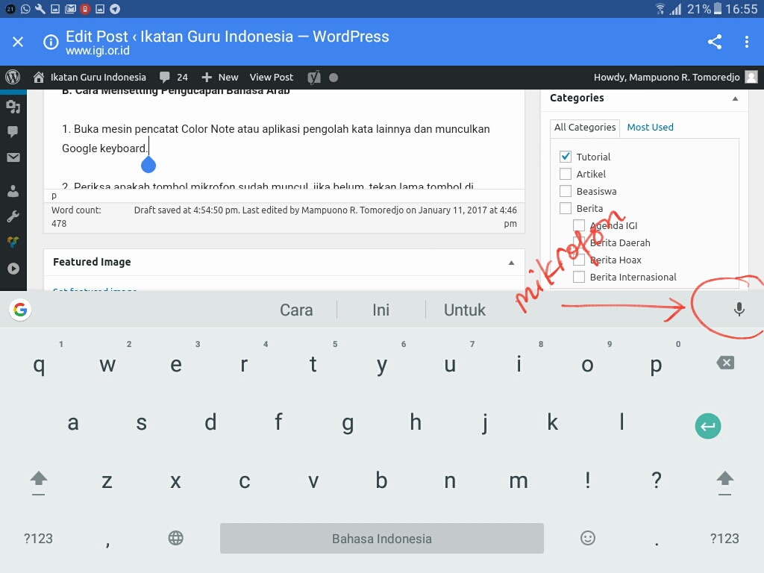Tap the share icon in browser bar
Screen dimensions: 764x573
(715, 42)
